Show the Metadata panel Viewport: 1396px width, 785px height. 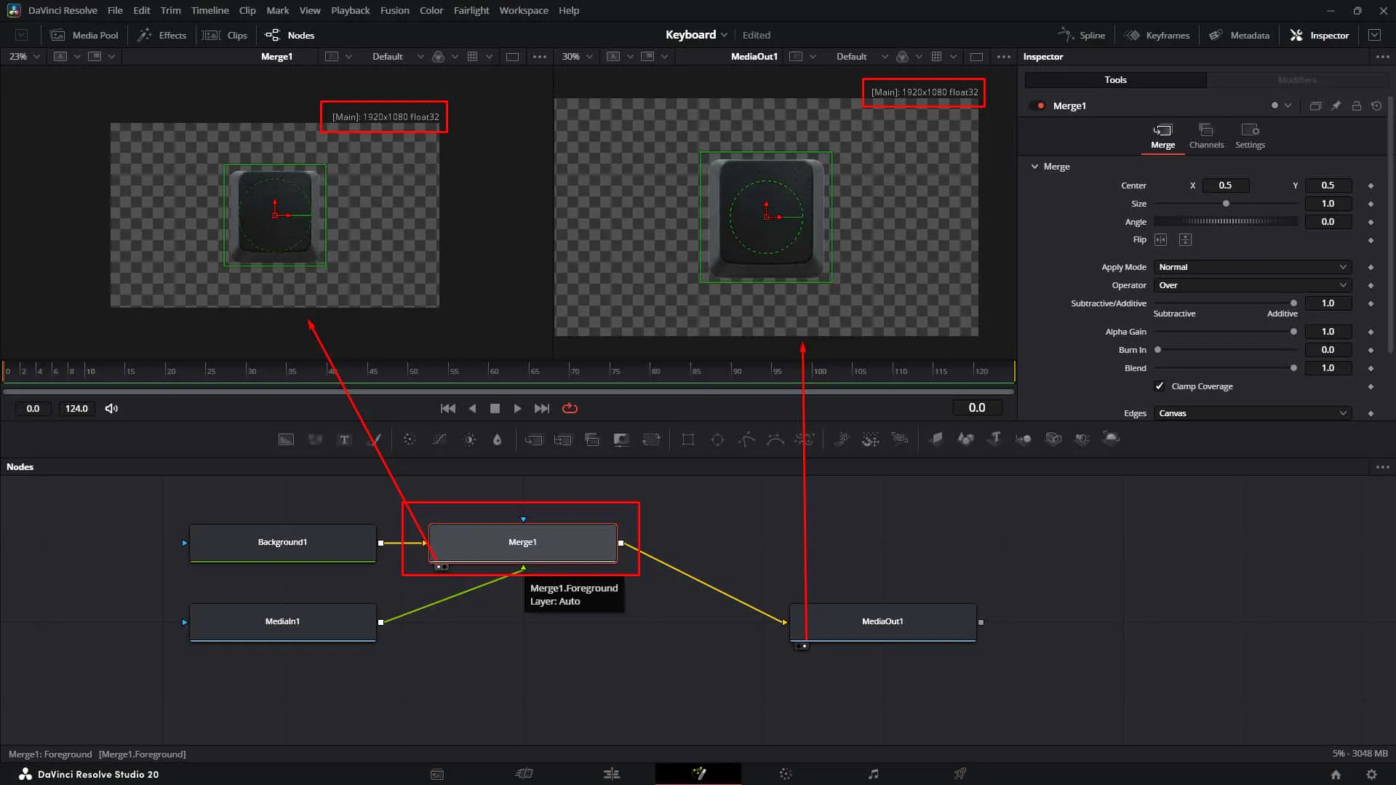(x=1239, y=35)
